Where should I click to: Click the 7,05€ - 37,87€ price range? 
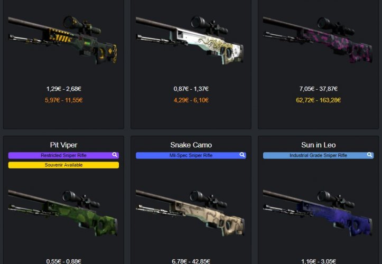(x=319, y=89)
